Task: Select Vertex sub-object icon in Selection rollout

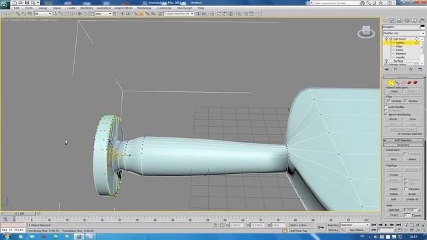Action: click(391, 83)
